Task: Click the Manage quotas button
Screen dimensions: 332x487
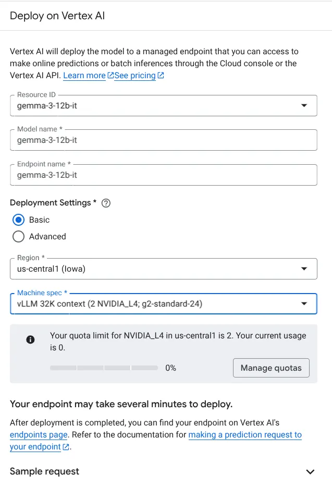Action: [271, 368]
